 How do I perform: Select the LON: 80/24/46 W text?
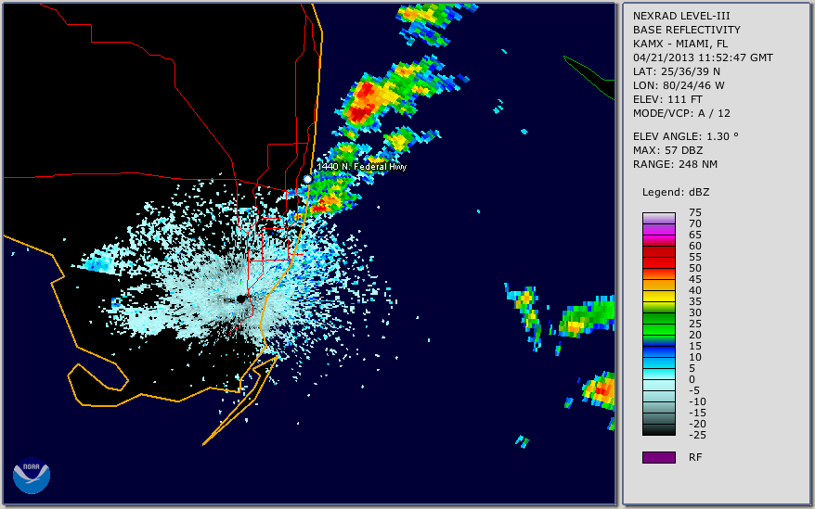[x=679, y=85]
